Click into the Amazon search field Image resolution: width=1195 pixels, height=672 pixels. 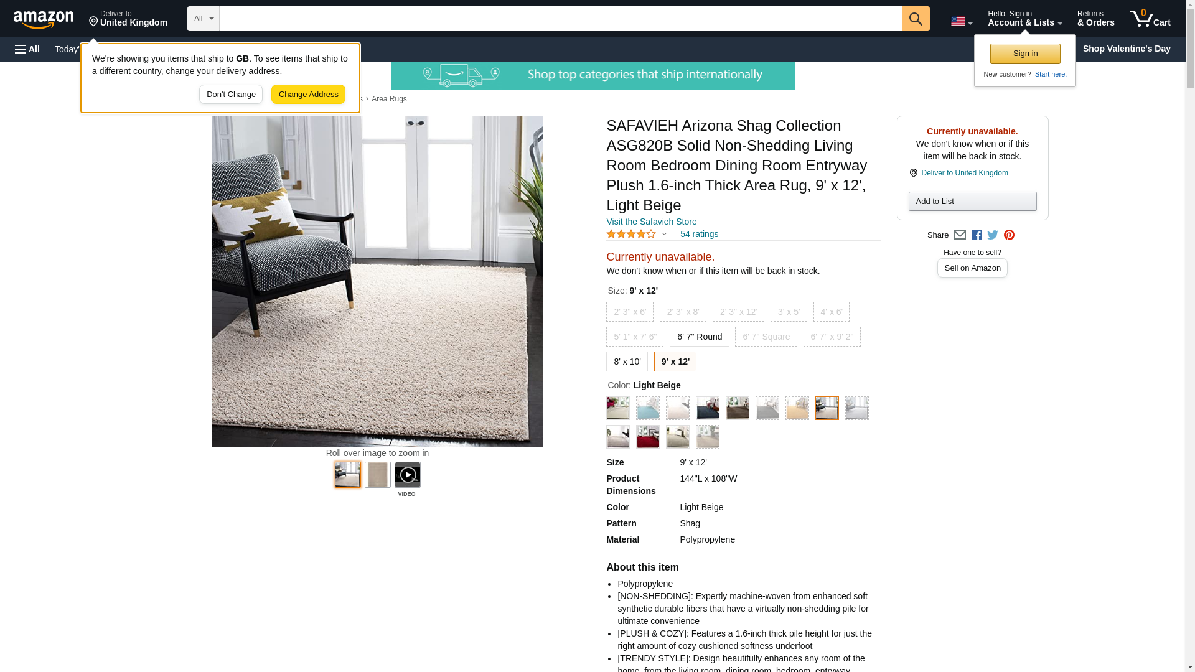pos(561,19)
